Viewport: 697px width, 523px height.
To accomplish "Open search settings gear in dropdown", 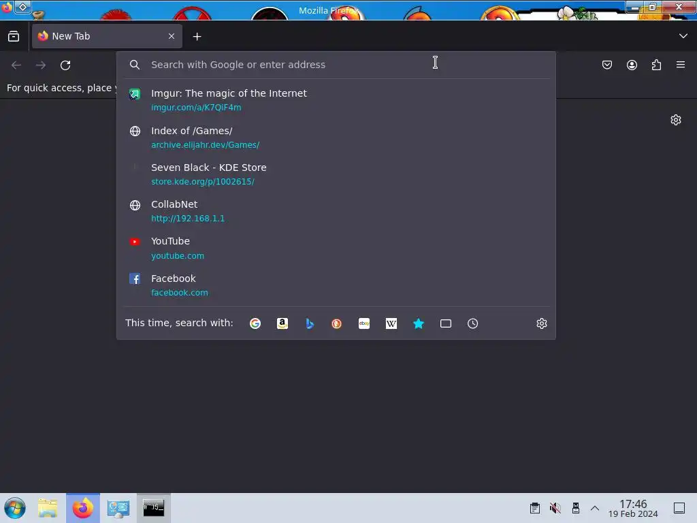I will click(541, 323).
